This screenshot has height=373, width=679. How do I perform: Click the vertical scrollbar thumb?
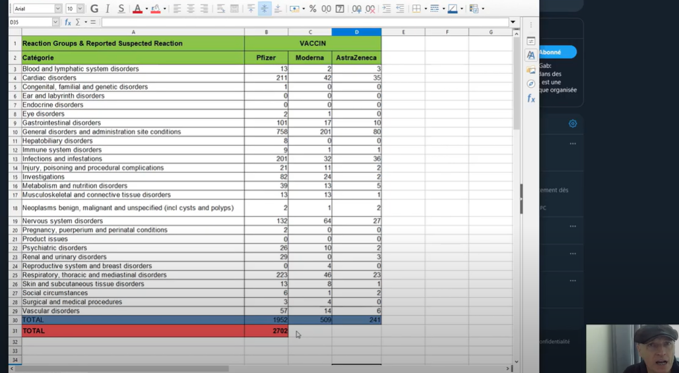click(516, 83)
